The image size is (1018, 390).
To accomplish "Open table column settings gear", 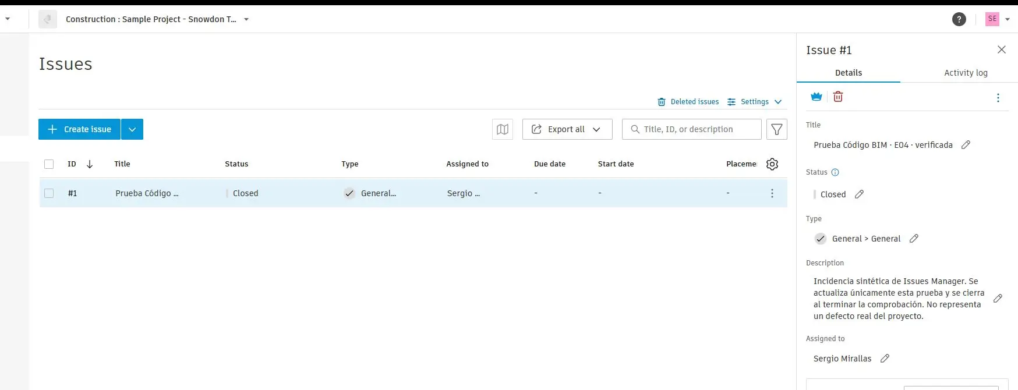I will coord(772,164).
